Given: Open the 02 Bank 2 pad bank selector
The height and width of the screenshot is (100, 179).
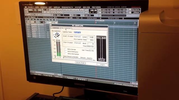Looking at the screenshot, I should click(x=60, y=15).
